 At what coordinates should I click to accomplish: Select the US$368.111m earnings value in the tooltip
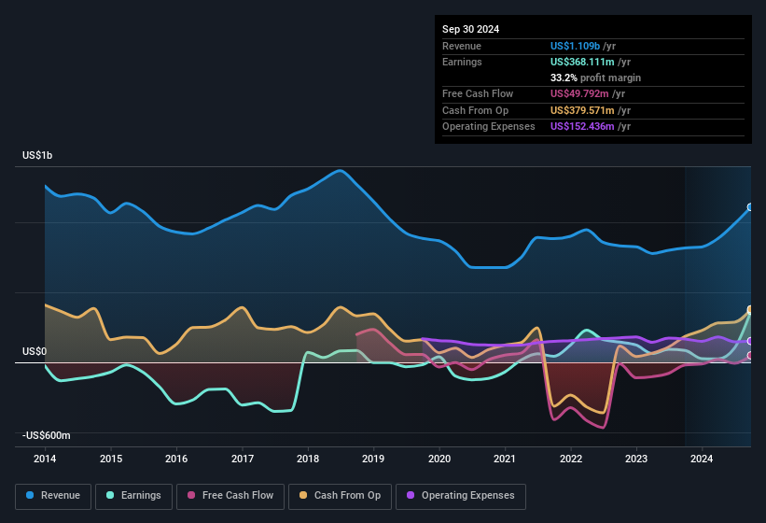582,62
